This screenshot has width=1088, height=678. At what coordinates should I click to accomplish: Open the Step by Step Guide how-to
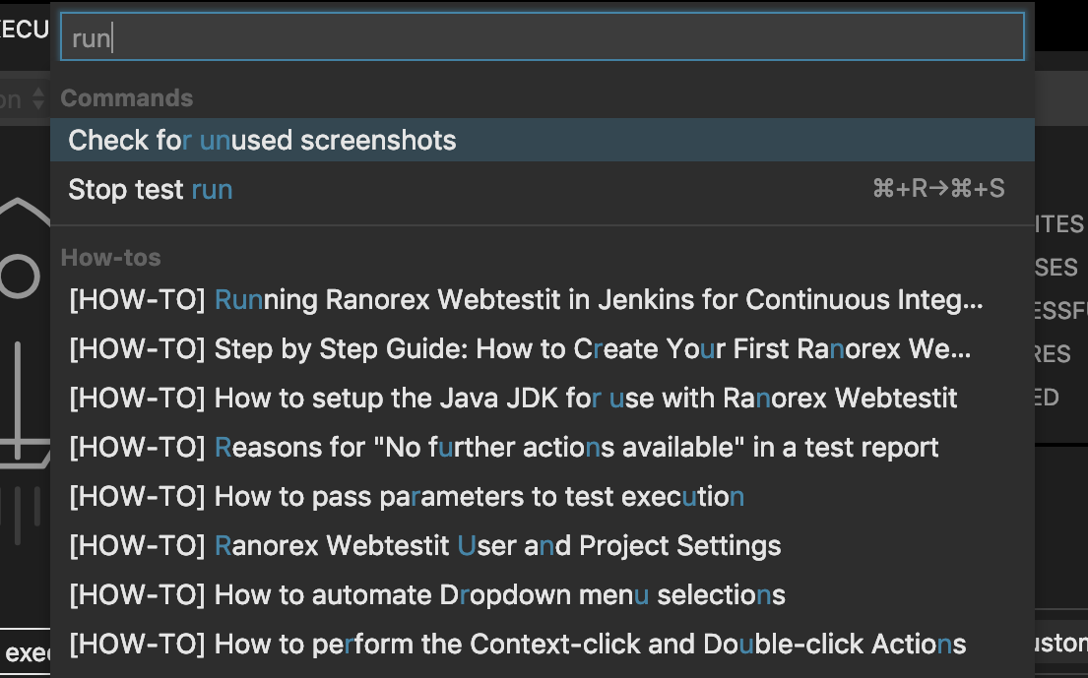(520, 349)
